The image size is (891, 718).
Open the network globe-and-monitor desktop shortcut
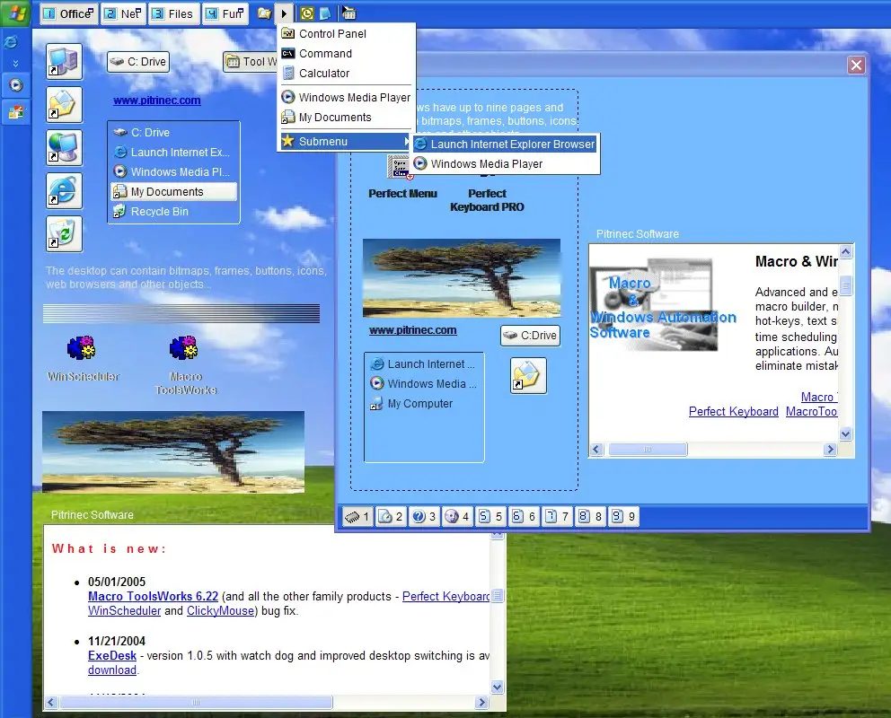[64, 147]
